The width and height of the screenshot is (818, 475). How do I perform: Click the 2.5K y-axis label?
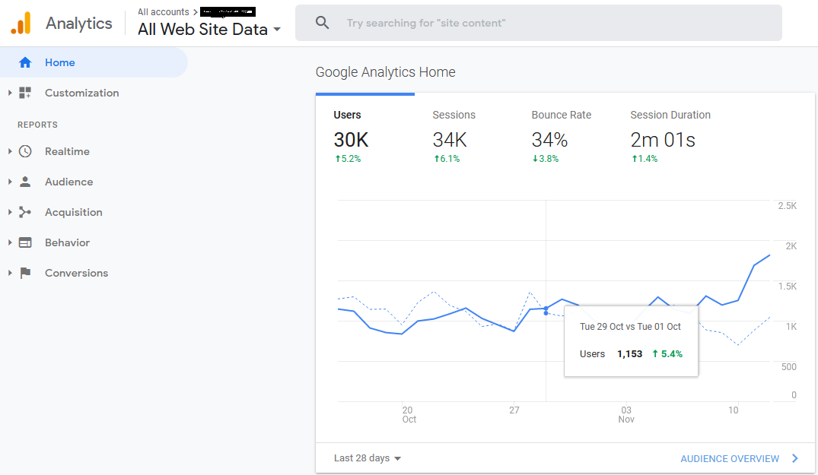pyautogui.click(x=788, y=206)
